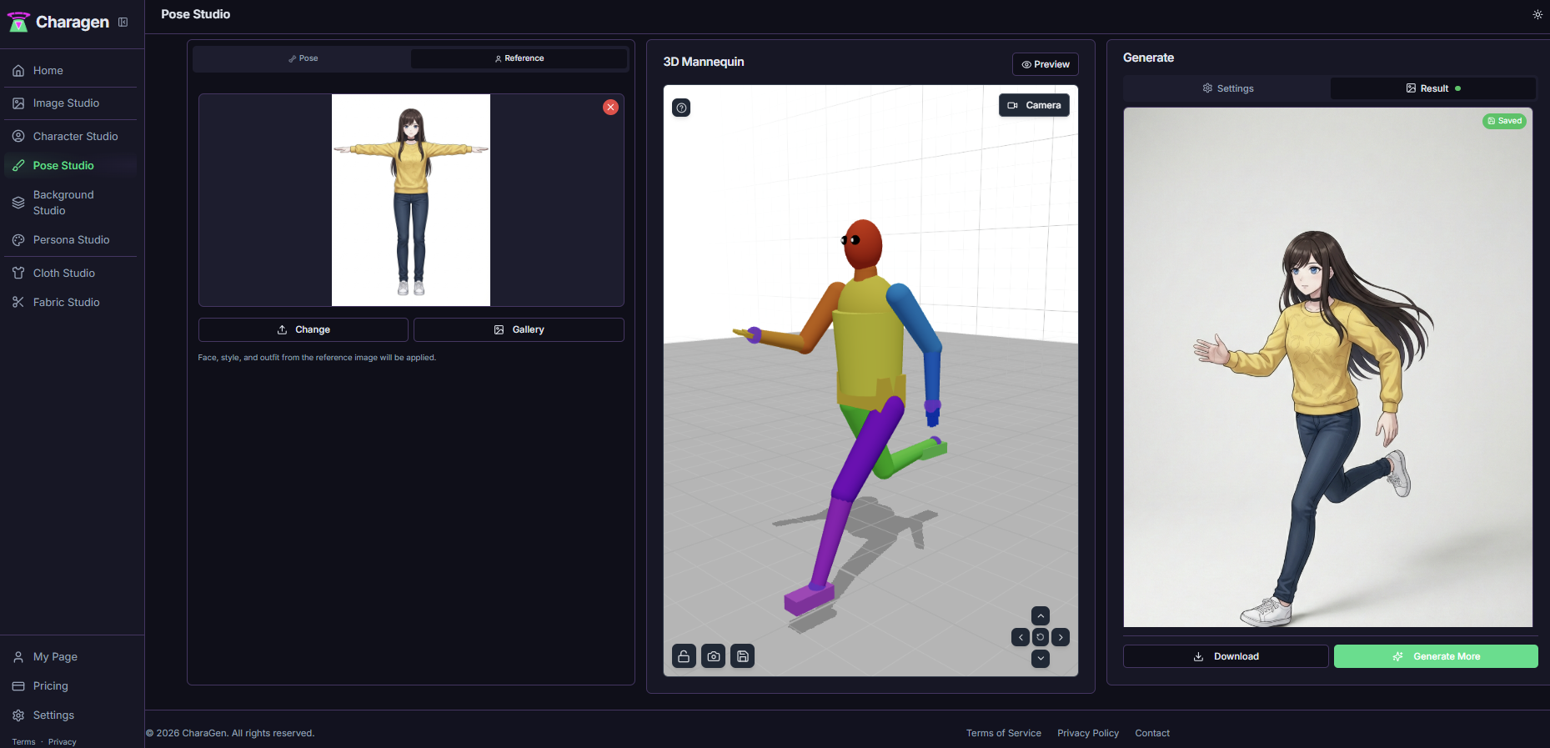Reset the view with the center rotate icon
The width and height of the screenshot is (1550, 748).
tap(1041, 637)
